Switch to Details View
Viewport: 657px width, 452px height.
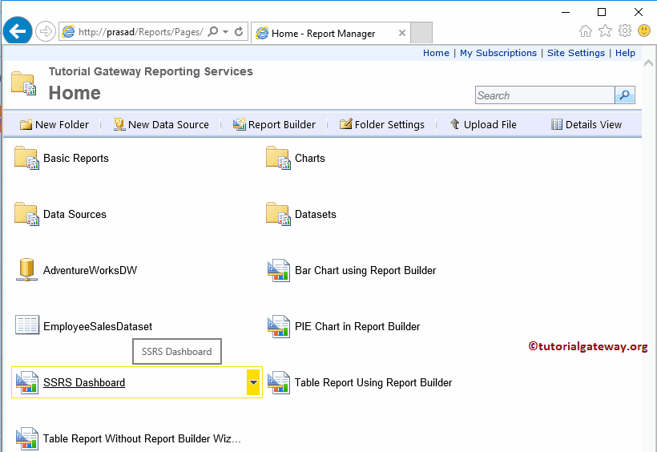coord(586,124)
